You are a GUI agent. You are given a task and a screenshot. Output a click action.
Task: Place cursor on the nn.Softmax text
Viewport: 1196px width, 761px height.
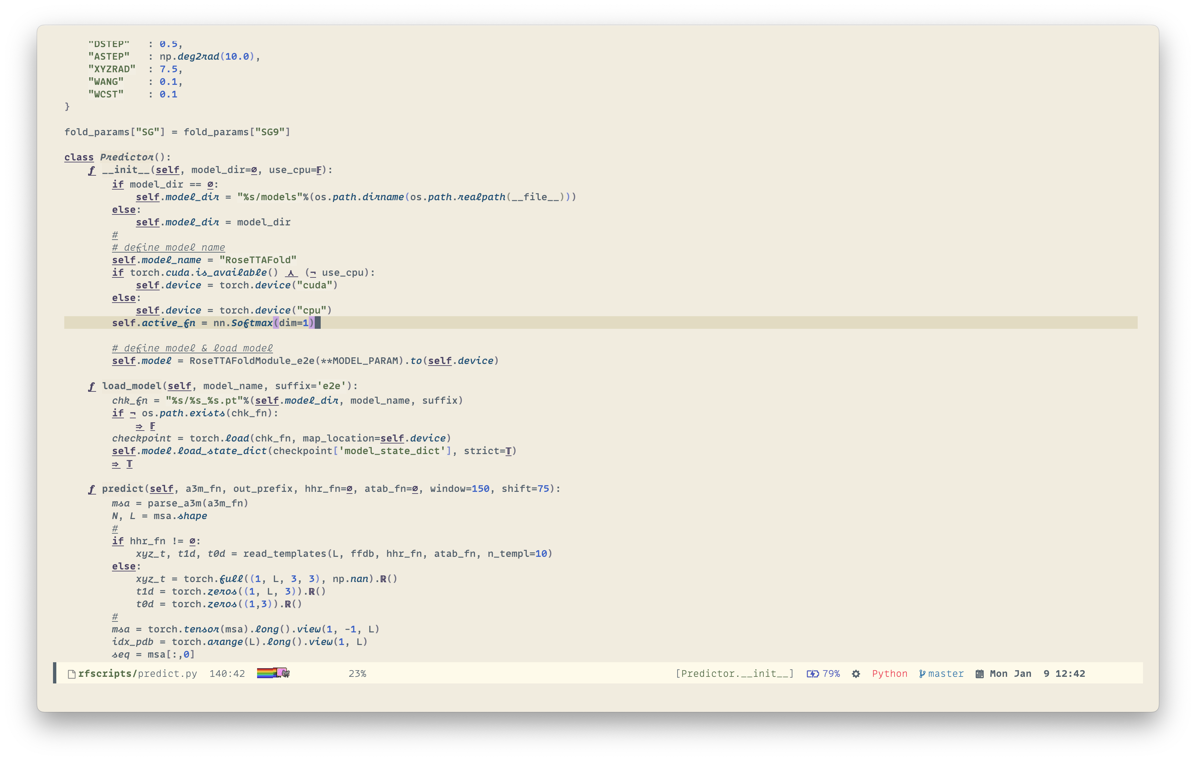tap(244, 323)
